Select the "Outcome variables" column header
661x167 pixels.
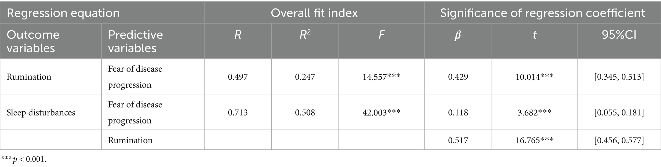click(x=33, y=41)
